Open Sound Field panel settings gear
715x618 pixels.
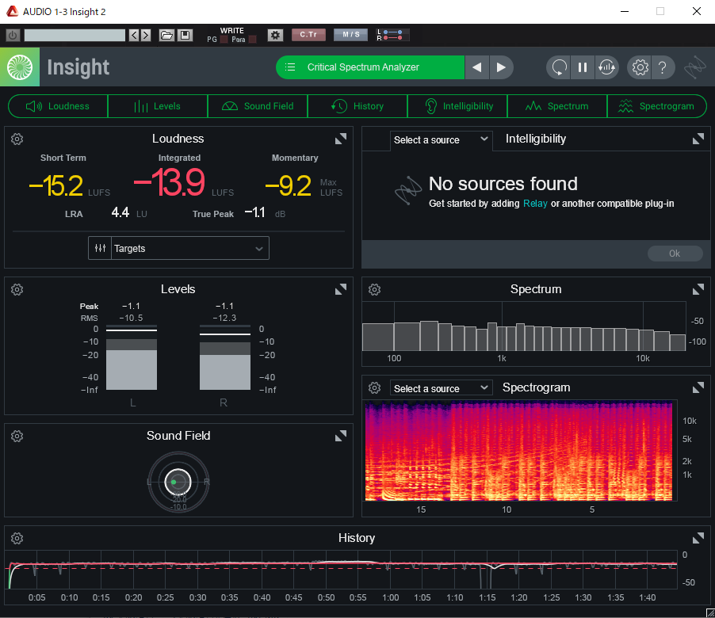point(17,436)
